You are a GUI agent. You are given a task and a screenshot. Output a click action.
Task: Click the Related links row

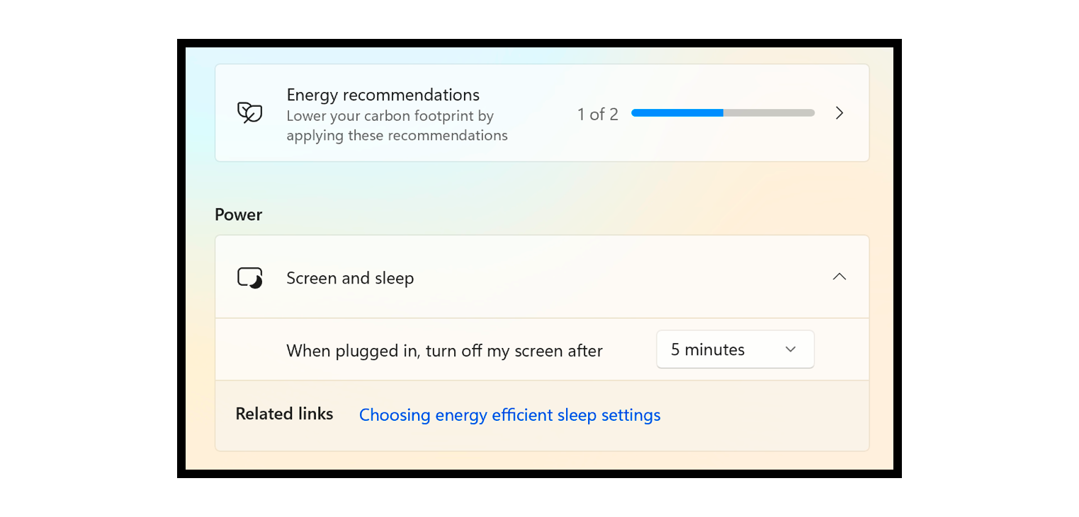pyautogui.click(x=542, y=414)
